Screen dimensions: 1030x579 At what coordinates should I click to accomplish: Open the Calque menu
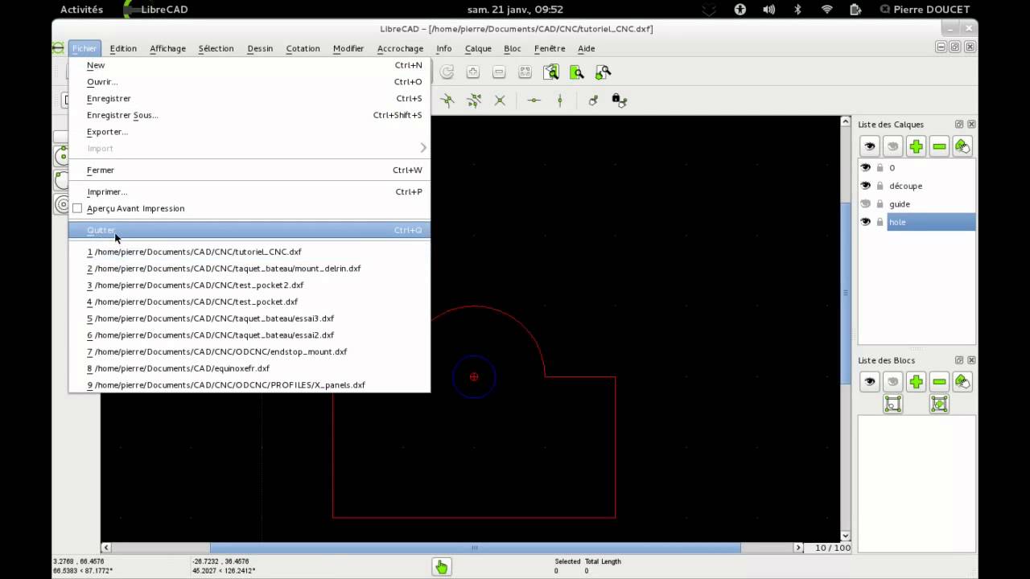tap(478, 48)
